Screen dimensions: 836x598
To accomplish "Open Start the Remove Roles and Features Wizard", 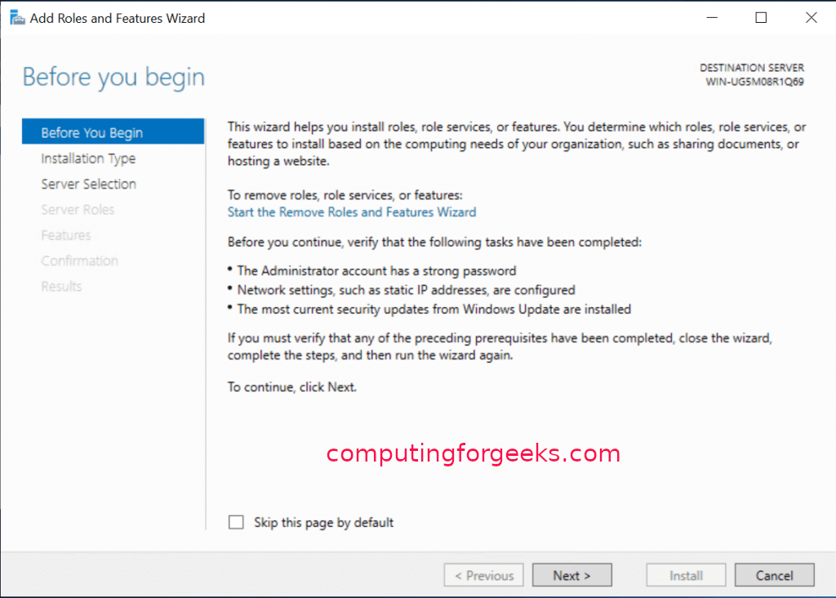I will [352, 212].
